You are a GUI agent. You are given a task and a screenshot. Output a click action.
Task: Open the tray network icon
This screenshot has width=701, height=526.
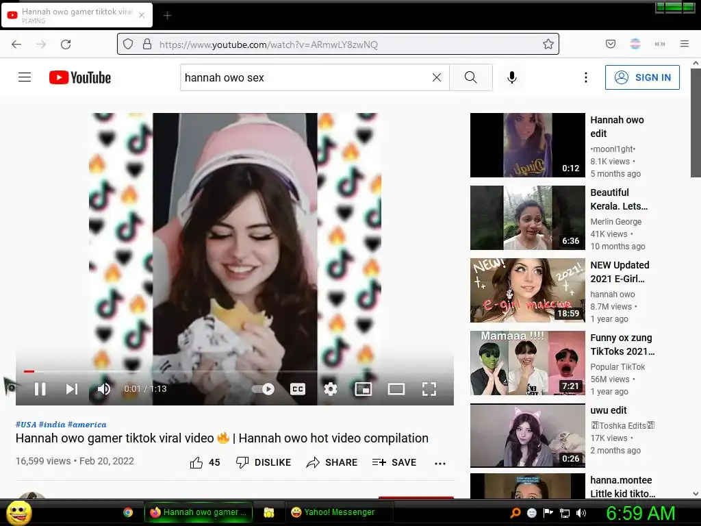click(x=565, y=513)
